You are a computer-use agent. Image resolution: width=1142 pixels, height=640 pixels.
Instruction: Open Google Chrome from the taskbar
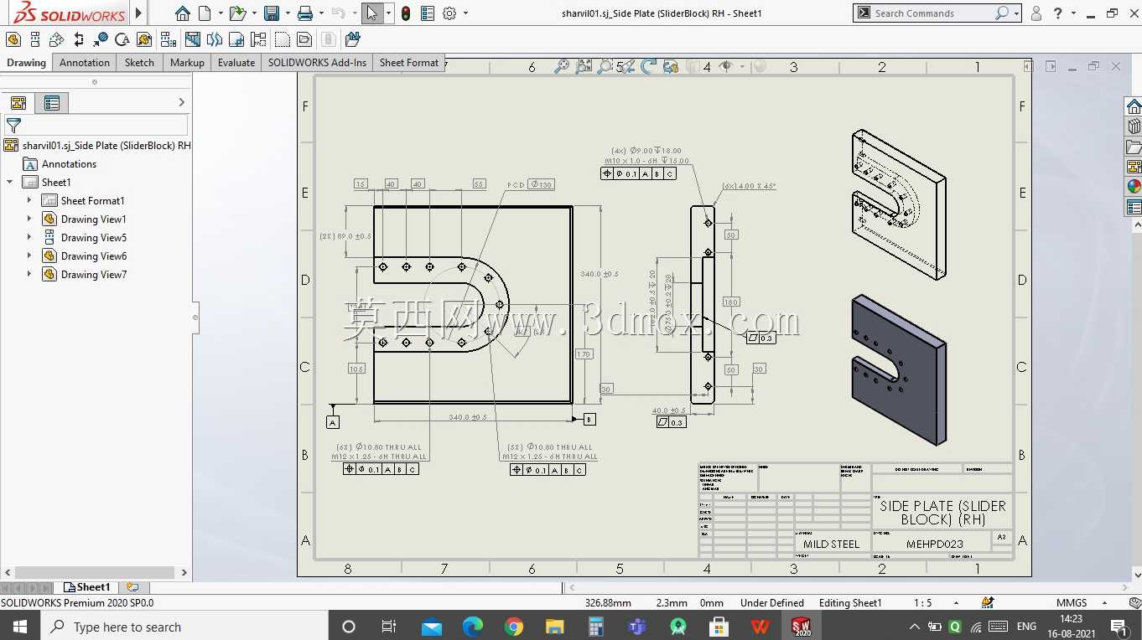[x=514, y=626]
